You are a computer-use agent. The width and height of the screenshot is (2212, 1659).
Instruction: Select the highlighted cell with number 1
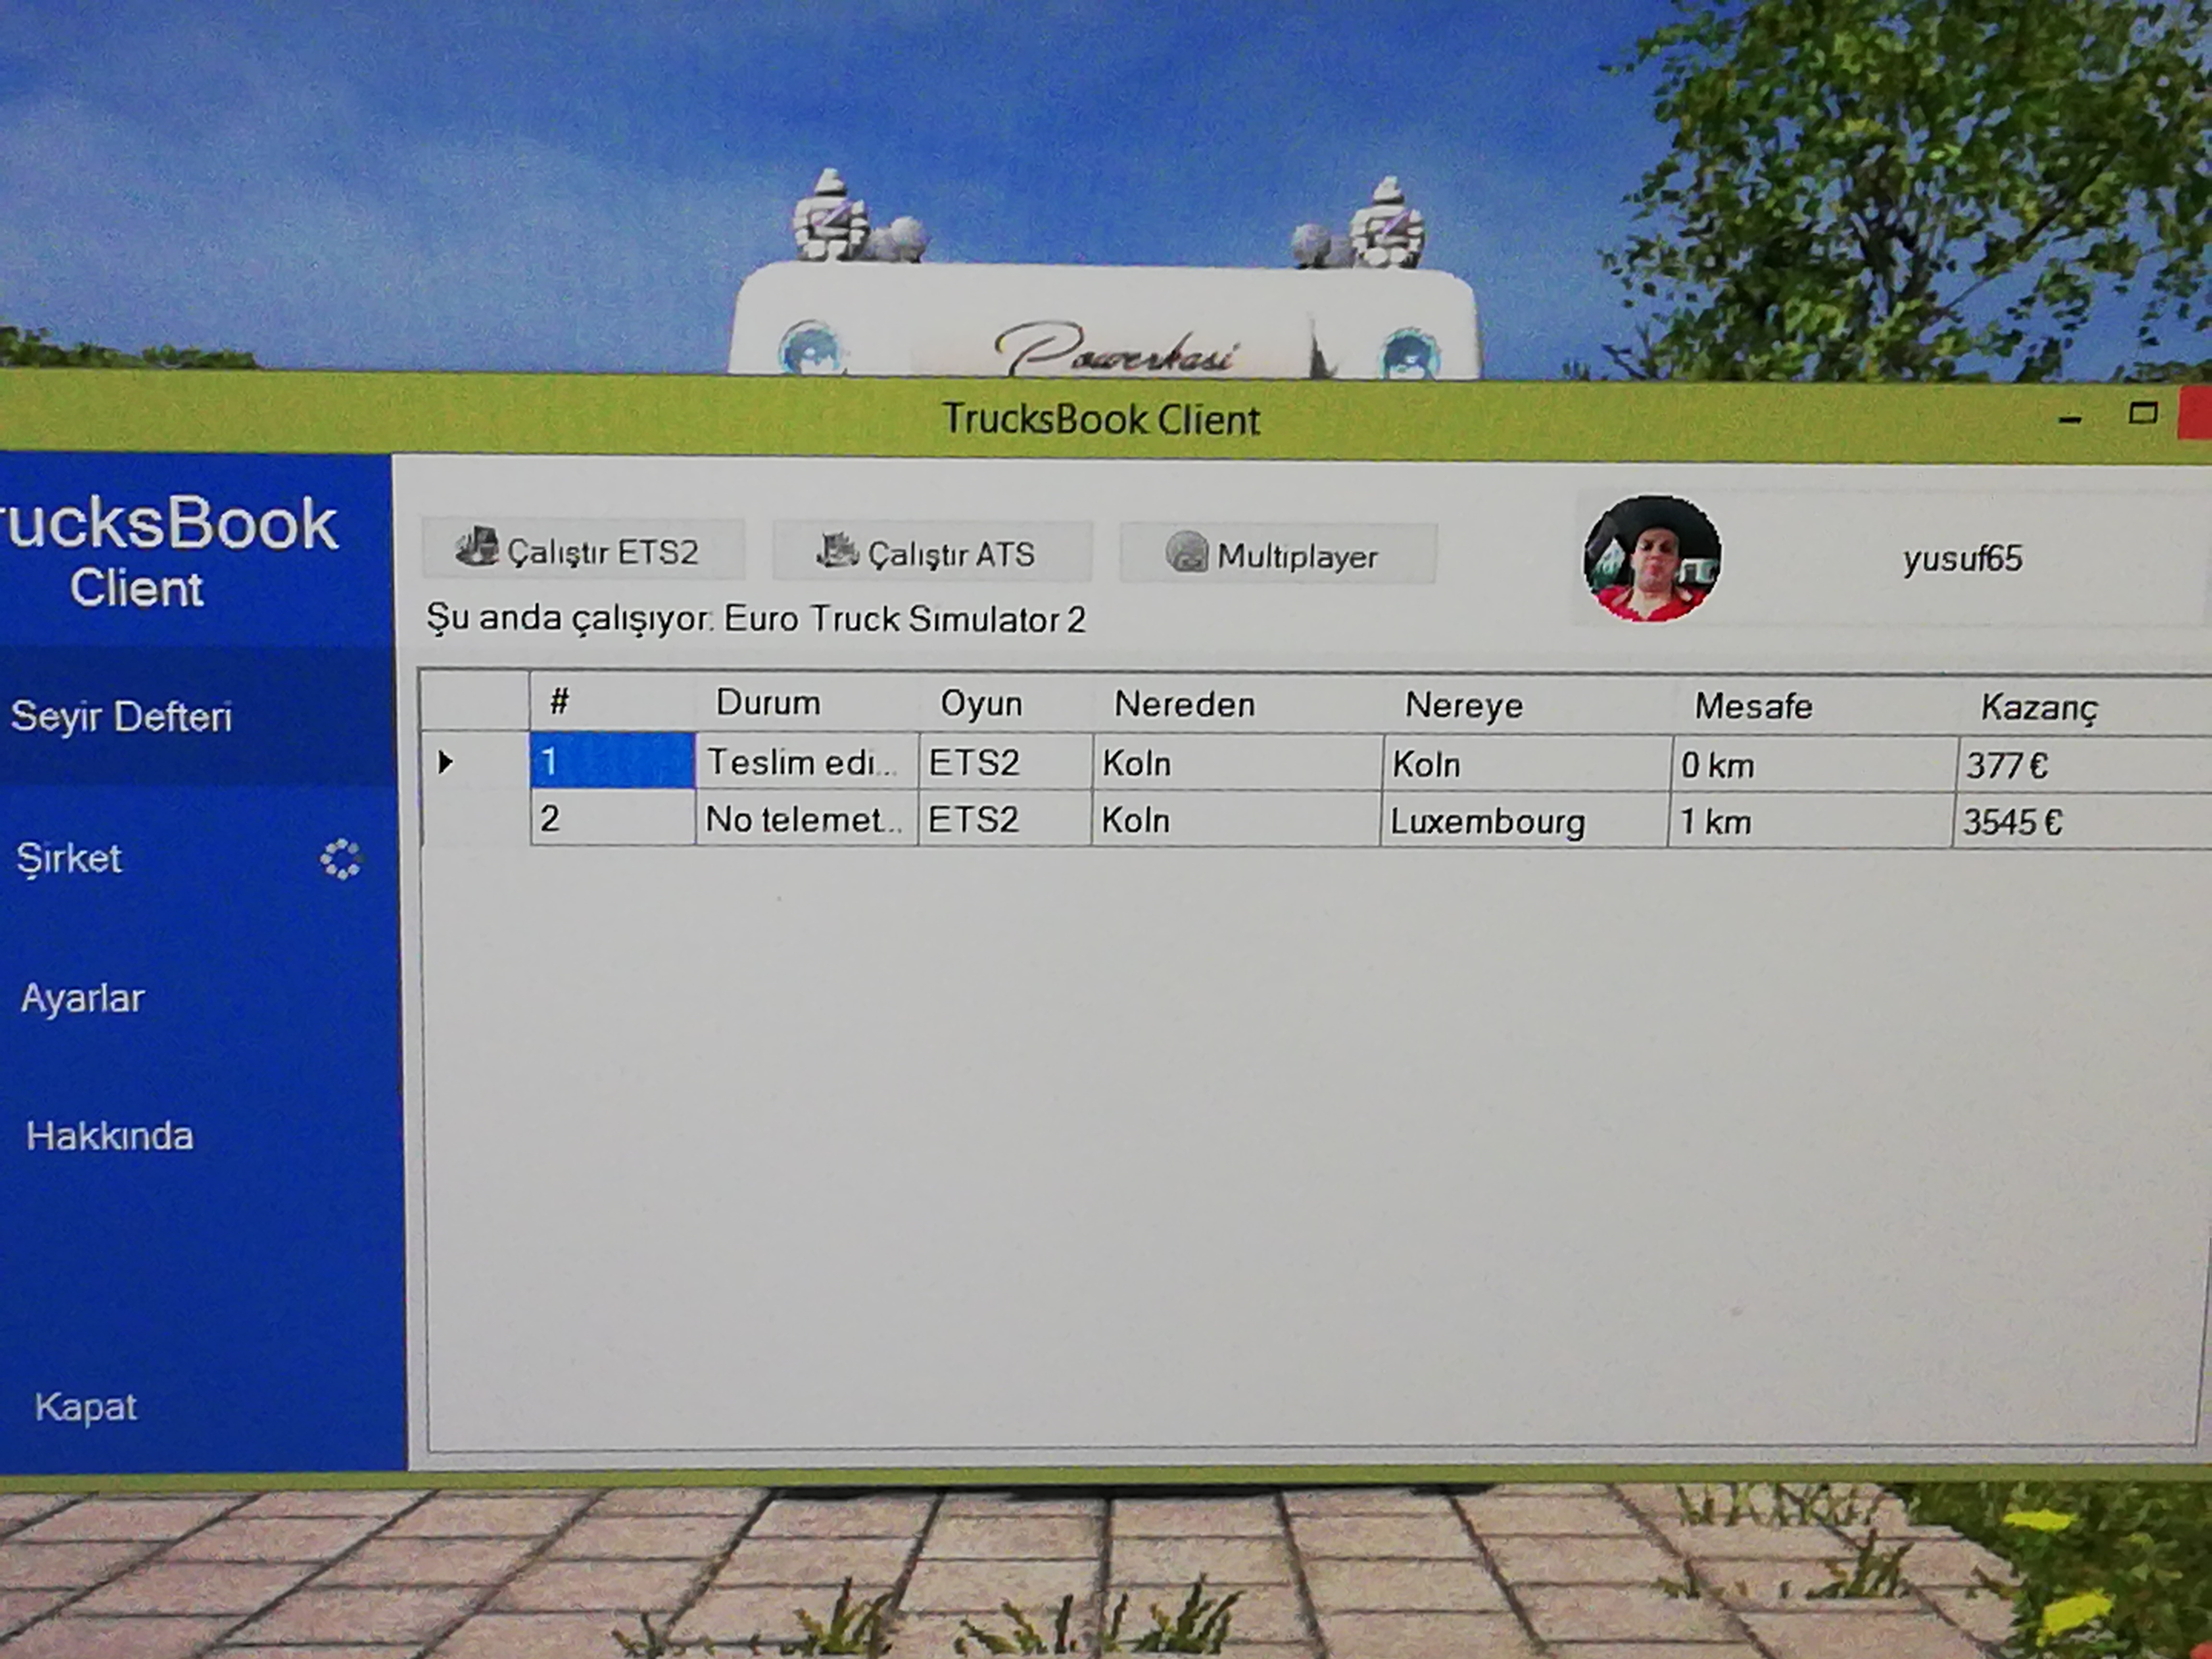tap(612, 761)
